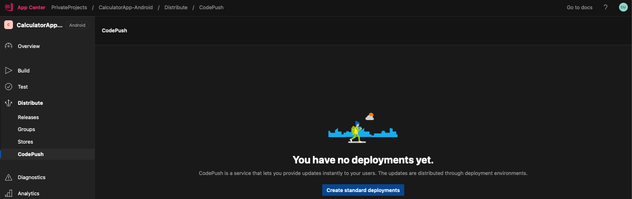Collapse the Distribute section
Screen dimensions: 632x199
tap(30, 103)
